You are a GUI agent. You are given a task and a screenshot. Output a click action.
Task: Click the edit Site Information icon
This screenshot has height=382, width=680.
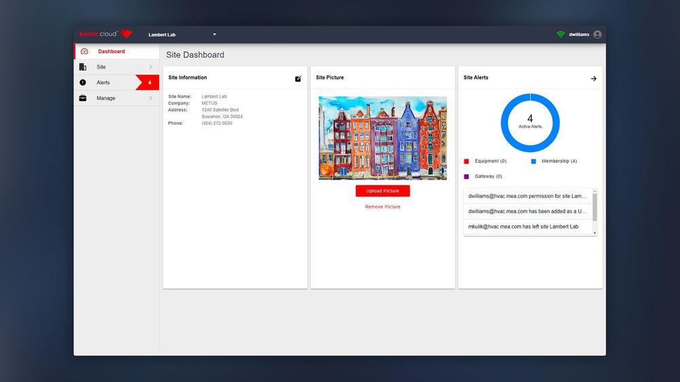pyautogui.click(x=298, y=79)
